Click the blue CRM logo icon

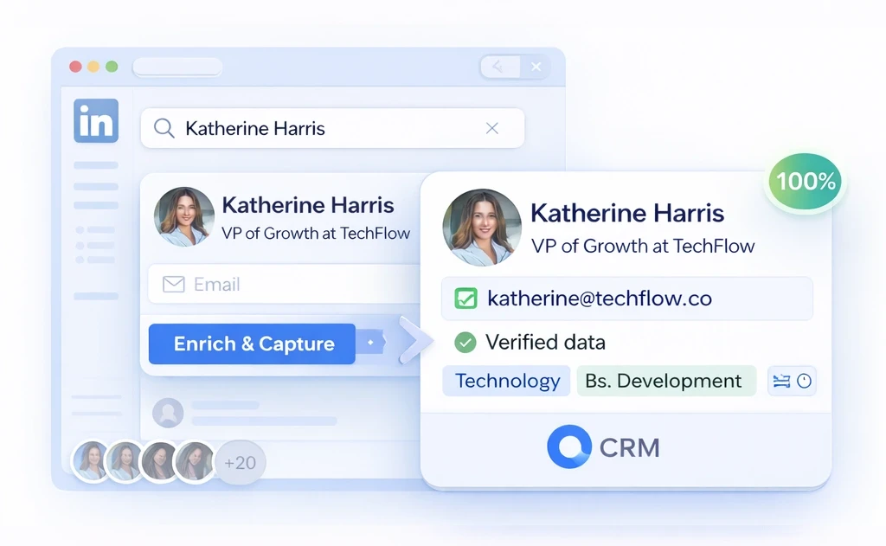click(x=569, y=446)
